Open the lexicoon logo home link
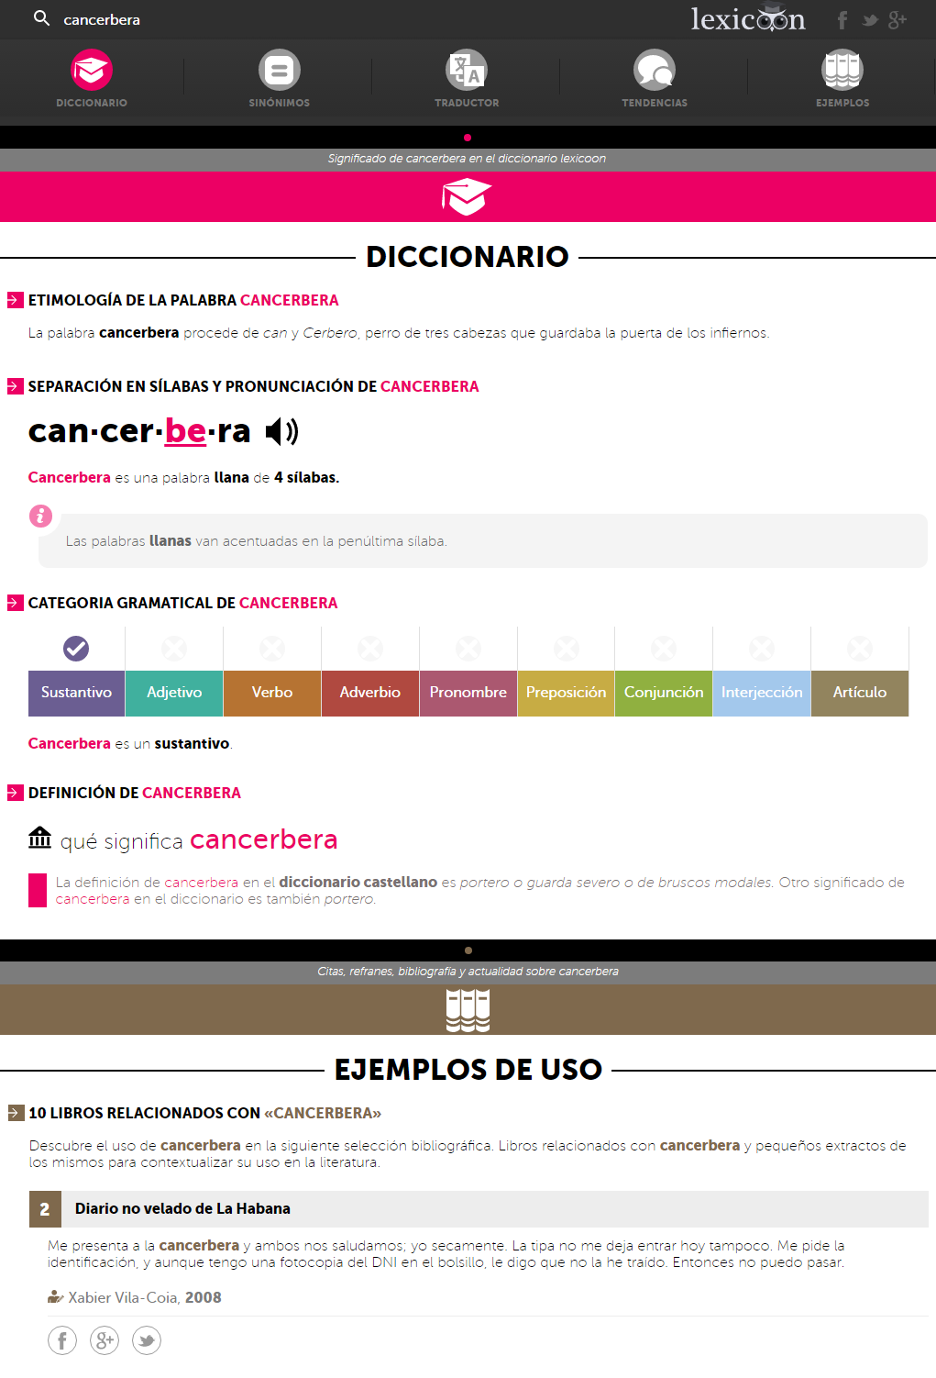 (748, 18)
